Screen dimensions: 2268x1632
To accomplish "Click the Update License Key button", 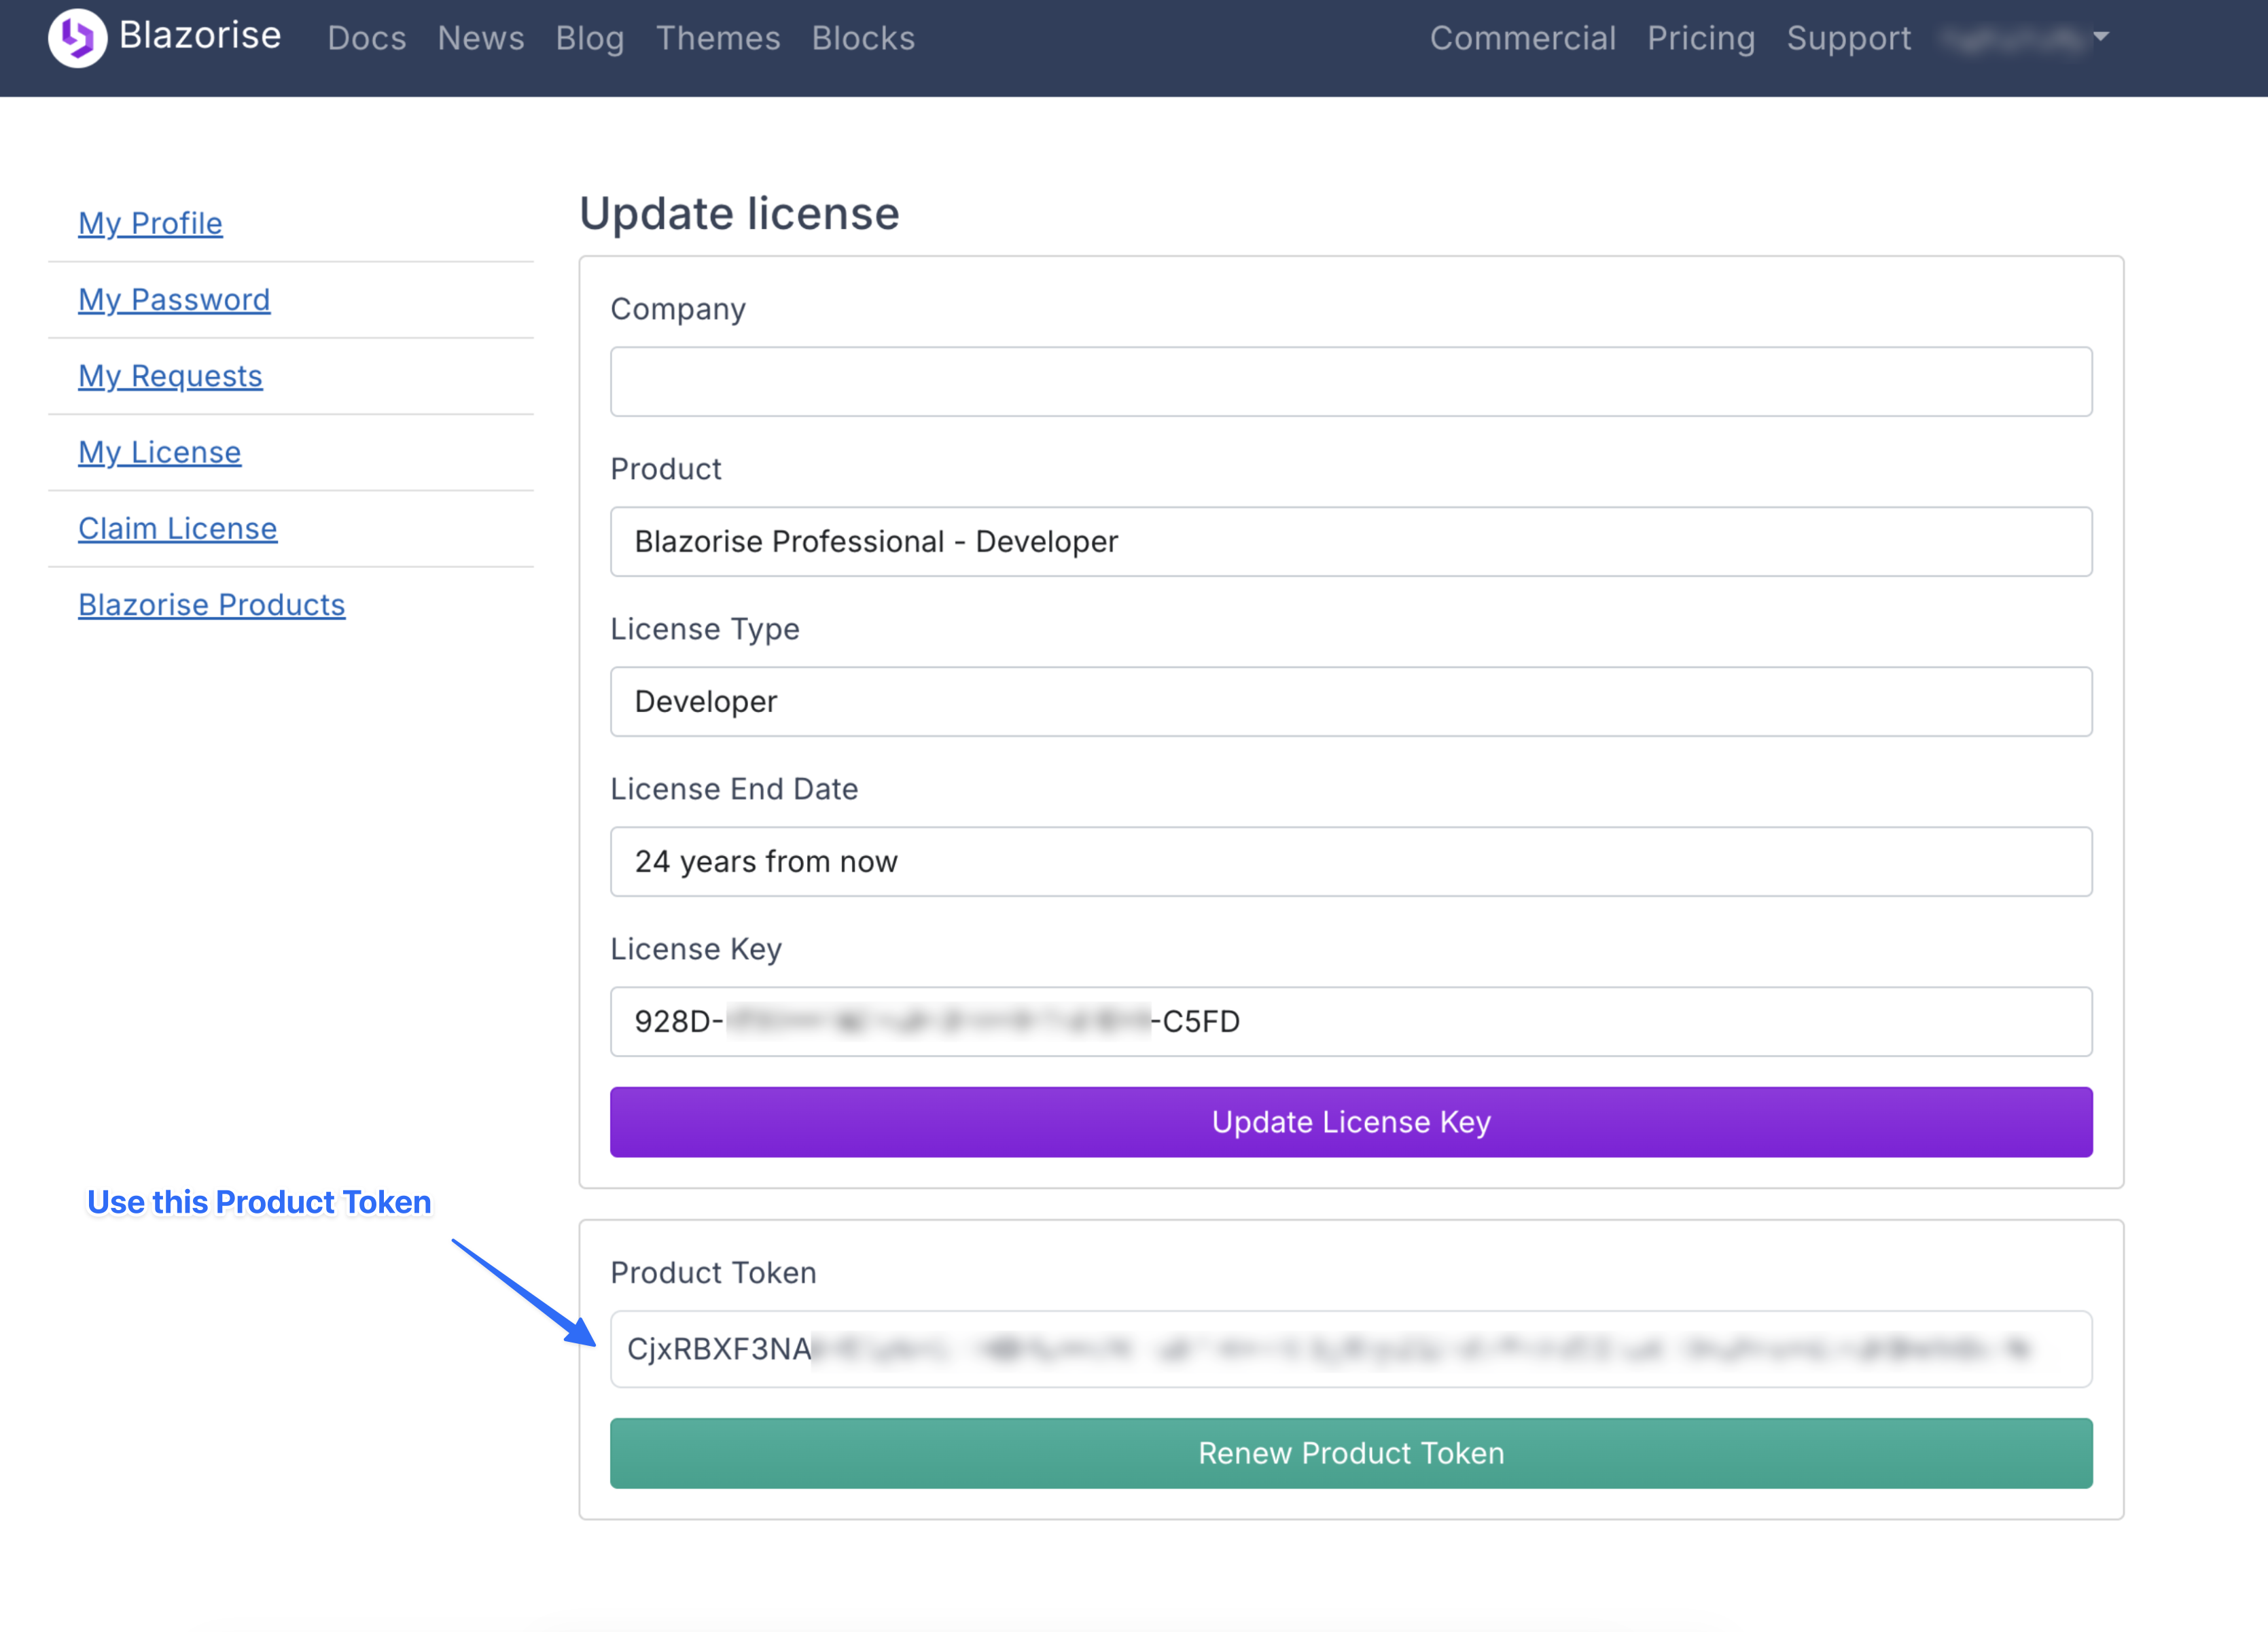I will click(1350, 1122).
